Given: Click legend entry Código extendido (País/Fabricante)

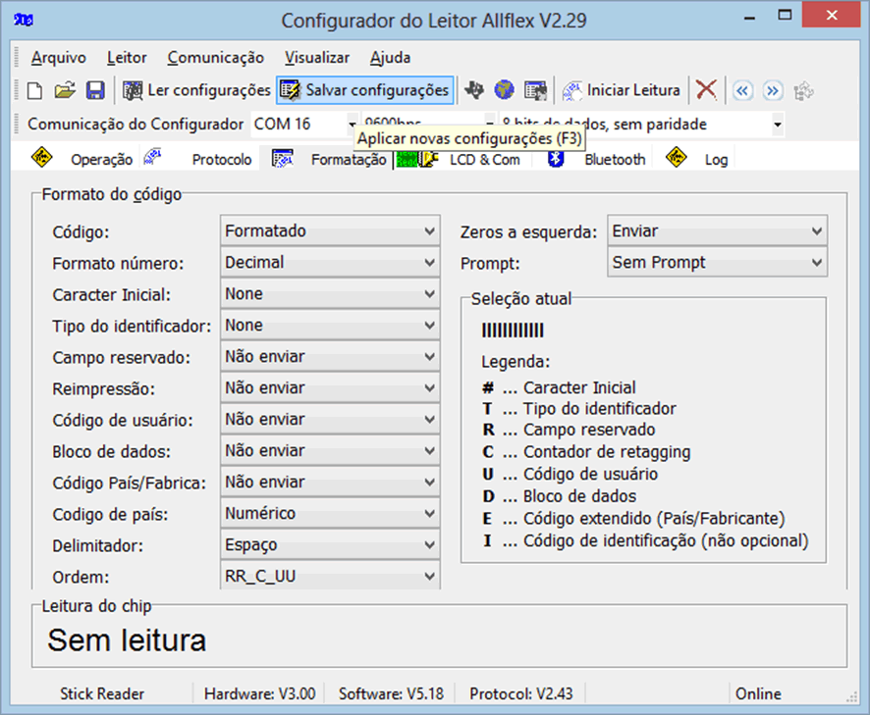Looking at the screenshot, I should 655,519.
